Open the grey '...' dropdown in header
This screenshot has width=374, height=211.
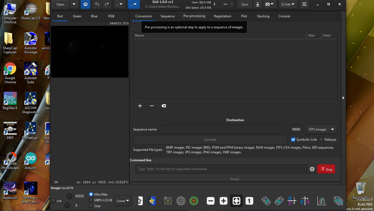pyautogui.click(x=120, y=4)
